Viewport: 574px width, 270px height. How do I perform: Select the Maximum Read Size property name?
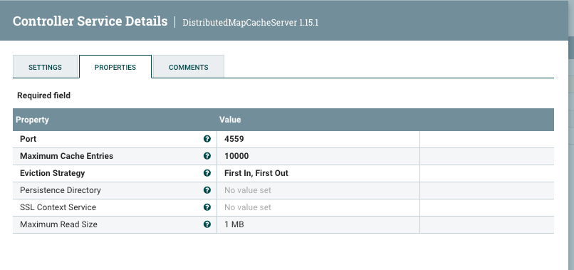coord(58,224)
